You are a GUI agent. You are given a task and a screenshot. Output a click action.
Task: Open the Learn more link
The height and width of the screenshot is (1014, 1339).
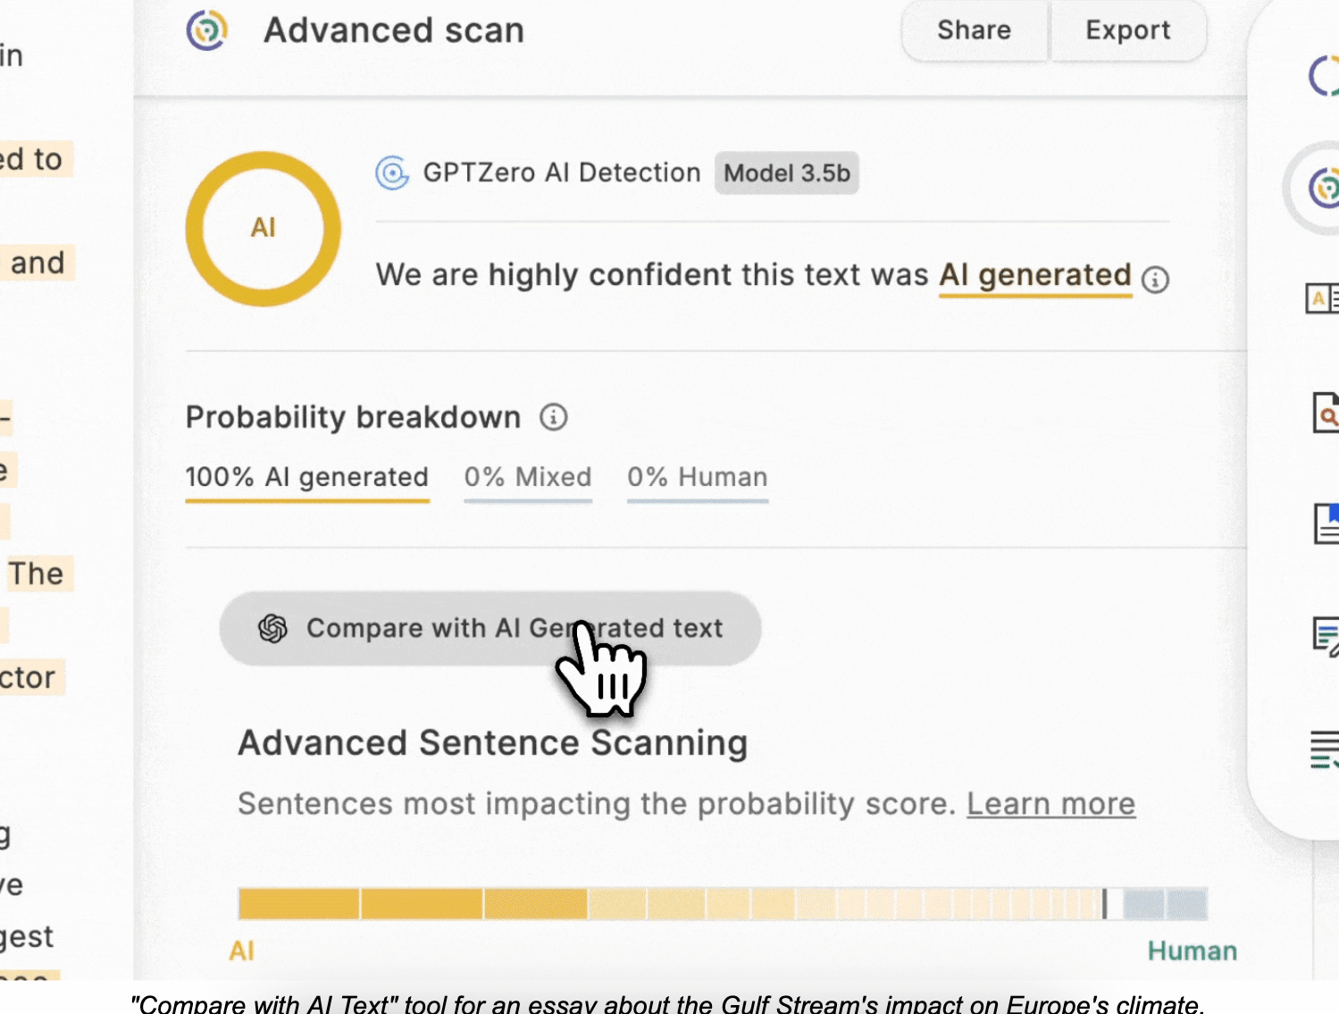(x=1050, y=804)
